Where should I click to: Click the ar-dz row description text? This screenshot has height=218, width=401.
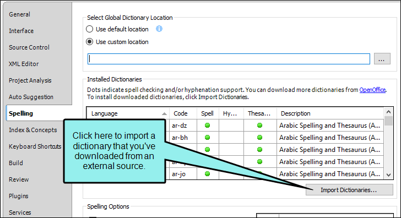click(329, 126)
